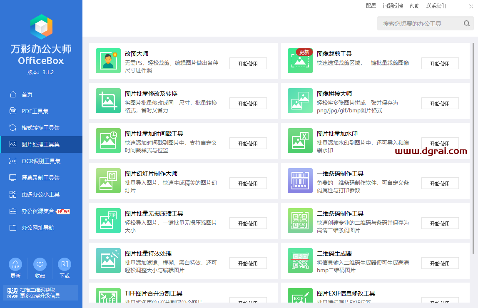Click 开始使用 for 图片批量修改及转换
478x308 pixels.
[248, 103]
